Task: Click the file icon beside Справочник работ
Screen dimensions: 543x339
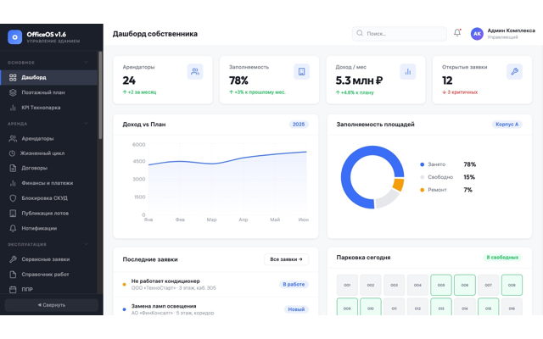Action: coord(13,275)
